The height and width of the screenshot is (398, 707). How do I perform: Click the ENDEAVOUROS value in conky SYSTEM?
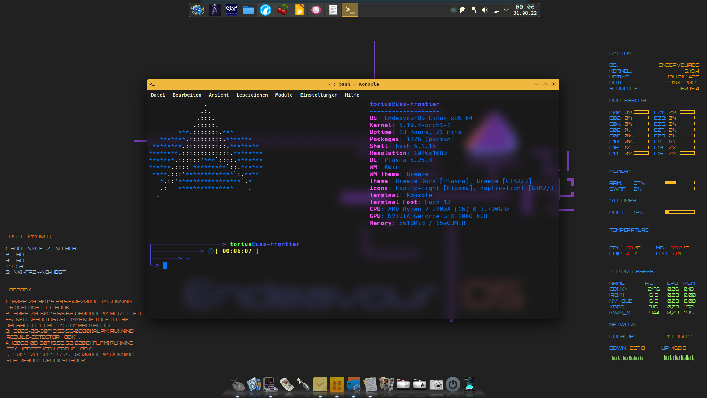tap(679, 65)
